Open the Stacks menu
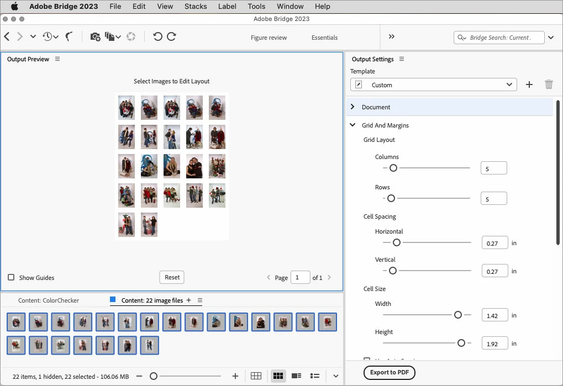The image size is (563, 386). pos(196,7)
